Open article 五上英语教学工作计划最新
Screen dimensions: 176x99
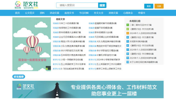109,64
